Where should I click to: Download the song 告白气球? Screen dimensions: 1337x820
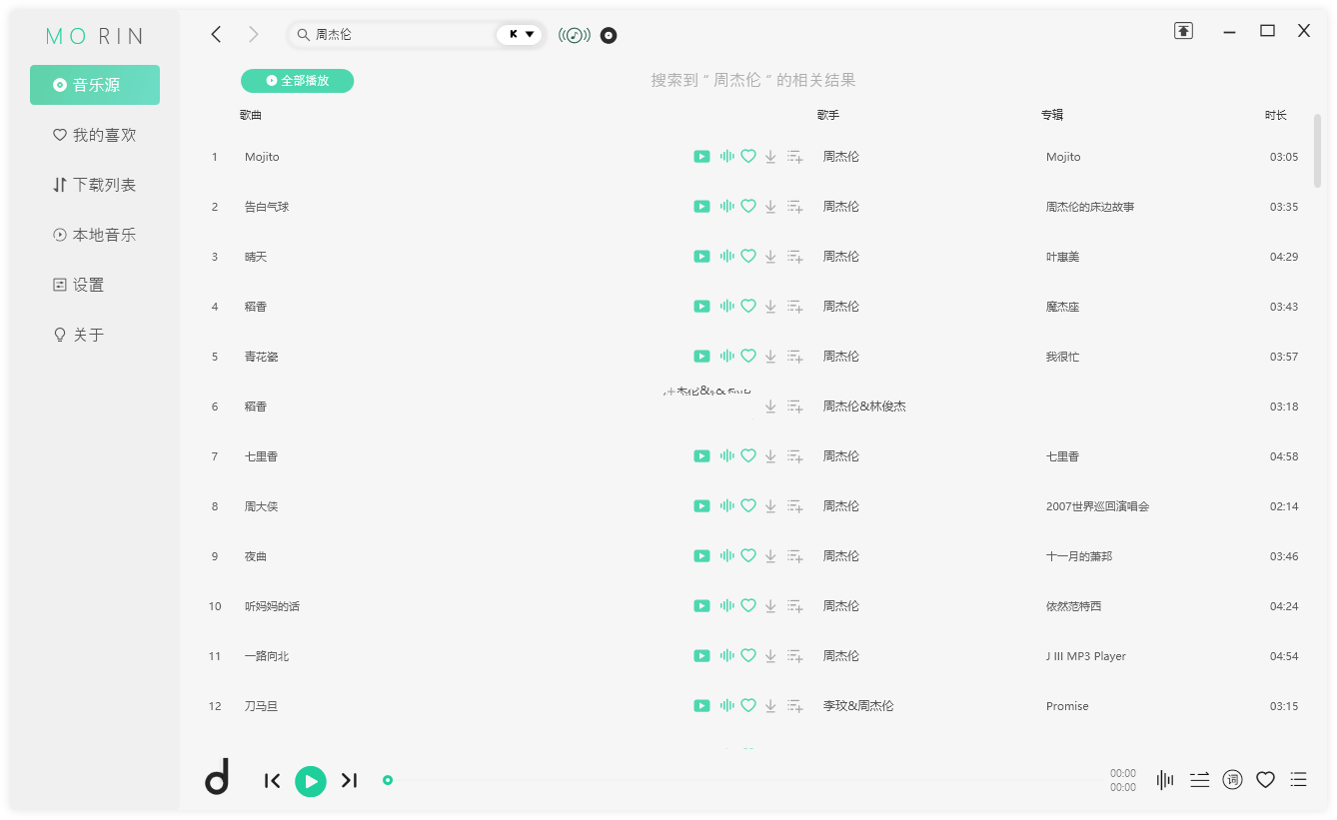click(x=770, y=207)
